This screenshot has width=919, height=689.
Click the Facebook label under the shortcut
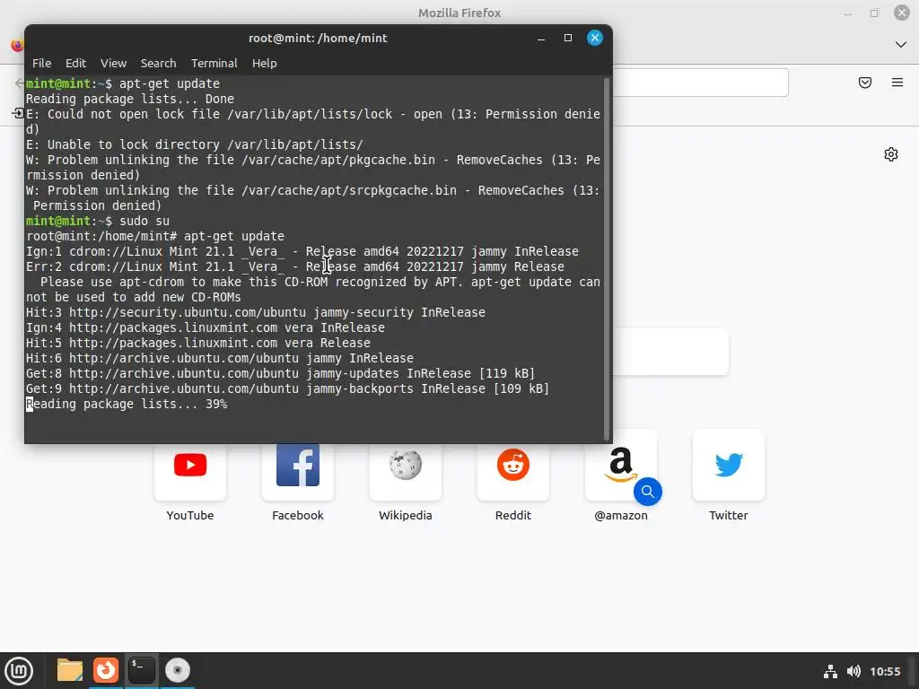[x=298, y=516]
